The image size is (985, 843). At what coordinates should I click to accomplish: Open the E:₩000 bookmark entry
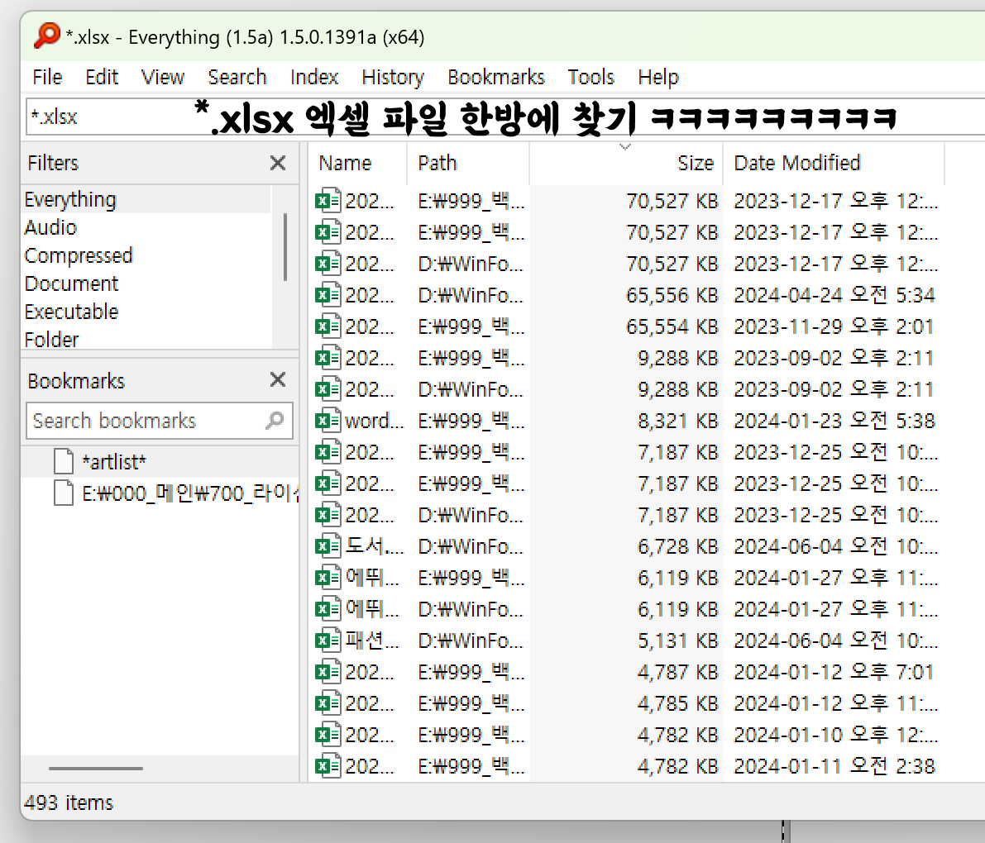(190, 493)
